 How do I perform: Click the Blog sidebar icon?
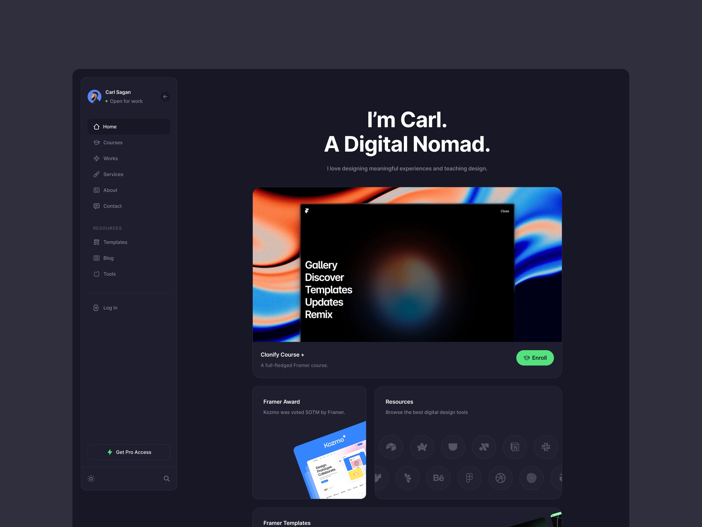pyautogui.click(x=96, y=258)
